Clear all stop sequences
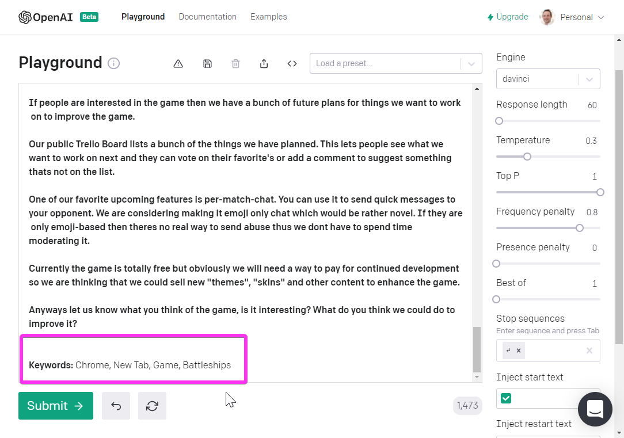The height and width of the screenshot is (438, 624). (x=589, y=351)
